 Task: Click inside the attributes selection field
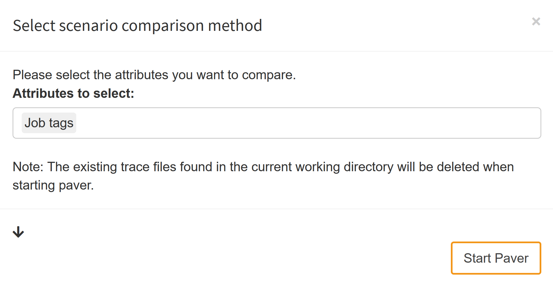pyautogui.click(x=278, y=123)
